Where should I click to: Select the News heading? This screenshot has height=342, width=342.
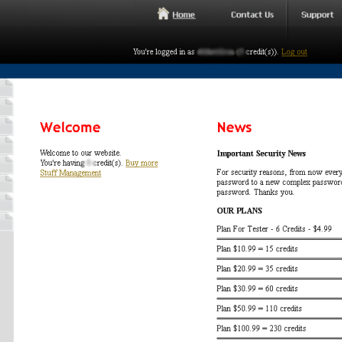pyautogui.click(x=234, y=127)
